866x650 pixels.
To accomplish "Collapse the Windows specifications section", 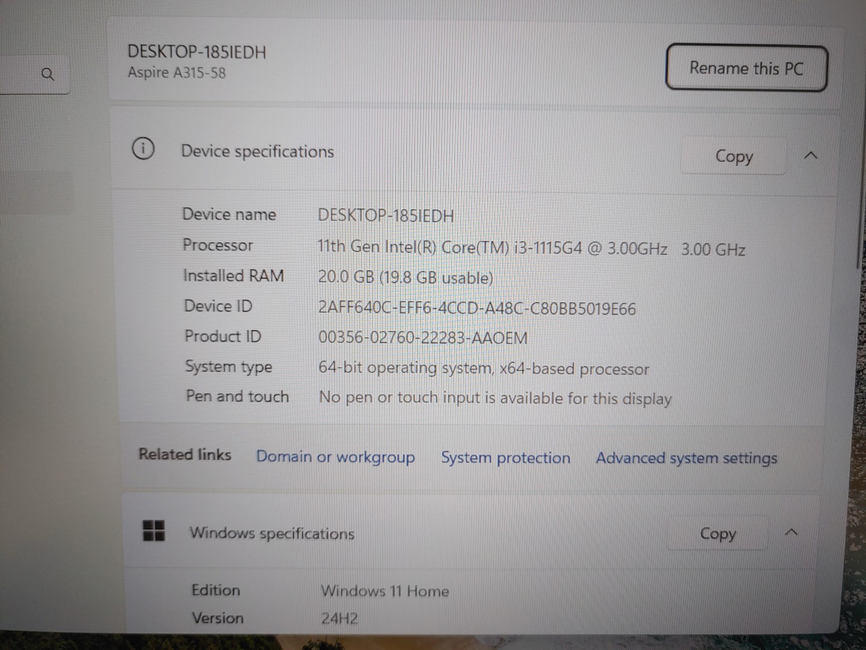I will tap(792, 533).
